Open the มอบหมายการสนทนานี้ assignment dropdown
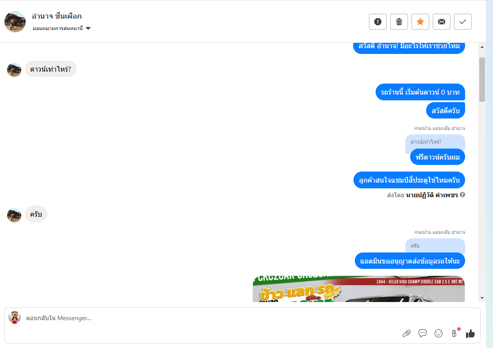Viewport: 493px width, 348px height. click(61, 28)
